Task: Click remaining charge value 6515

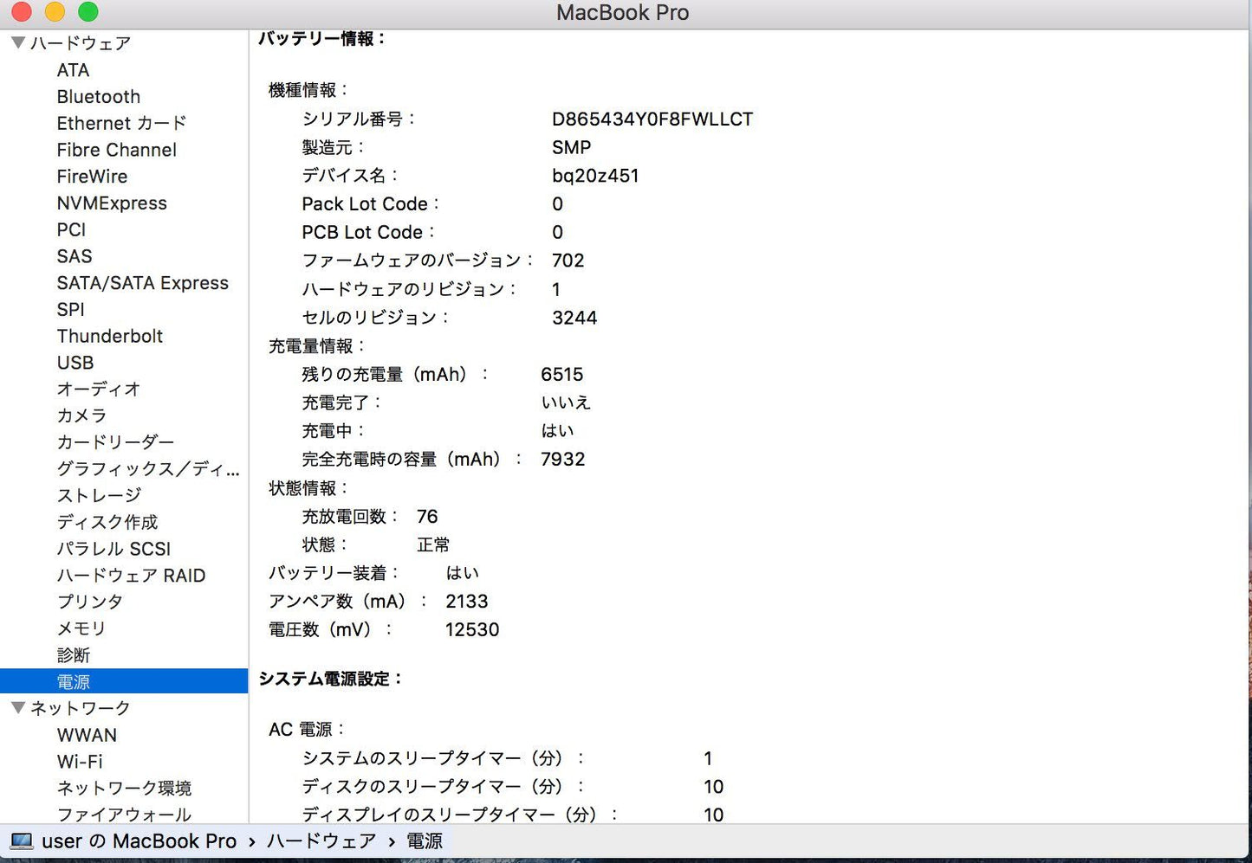Action: click(x=561, y=375)
